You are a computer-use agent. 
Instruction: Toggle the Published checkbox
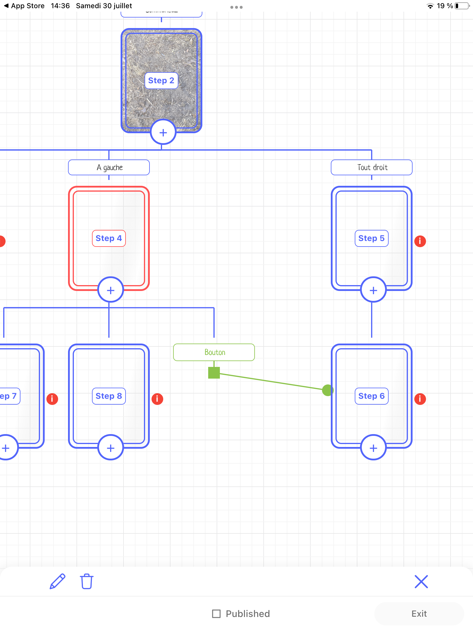click(x=216, y=613)
